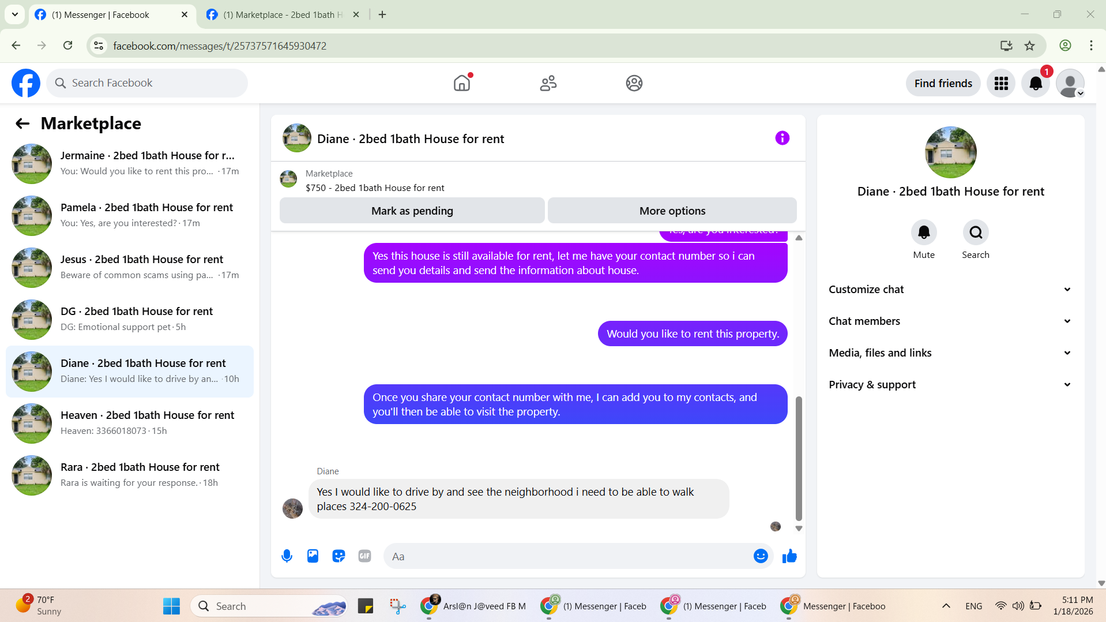Open Jesus's conversation
Image resolution: width=1106 pixels, height=622 pixels.
pyautogui.click(x=130, y=267)
